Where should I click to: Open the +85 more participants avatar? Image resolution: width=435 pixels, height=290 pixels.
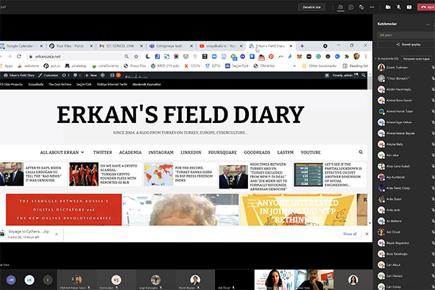pos(11,280)
